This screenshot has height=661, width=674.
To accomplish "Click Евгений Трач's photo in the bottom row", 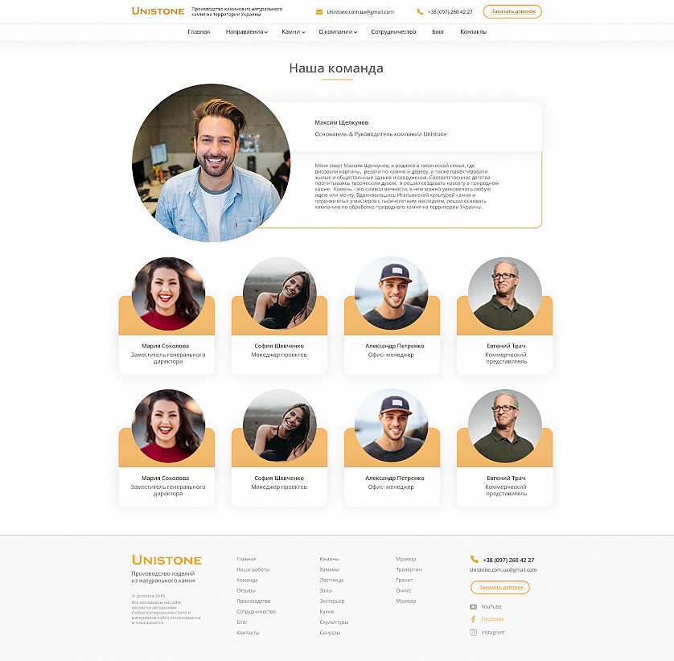I will coord(504,426).
